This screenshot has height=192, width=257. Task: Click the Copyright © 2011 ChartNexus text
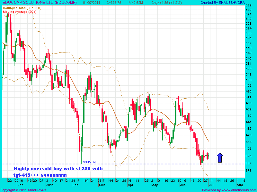click(23, 190)
